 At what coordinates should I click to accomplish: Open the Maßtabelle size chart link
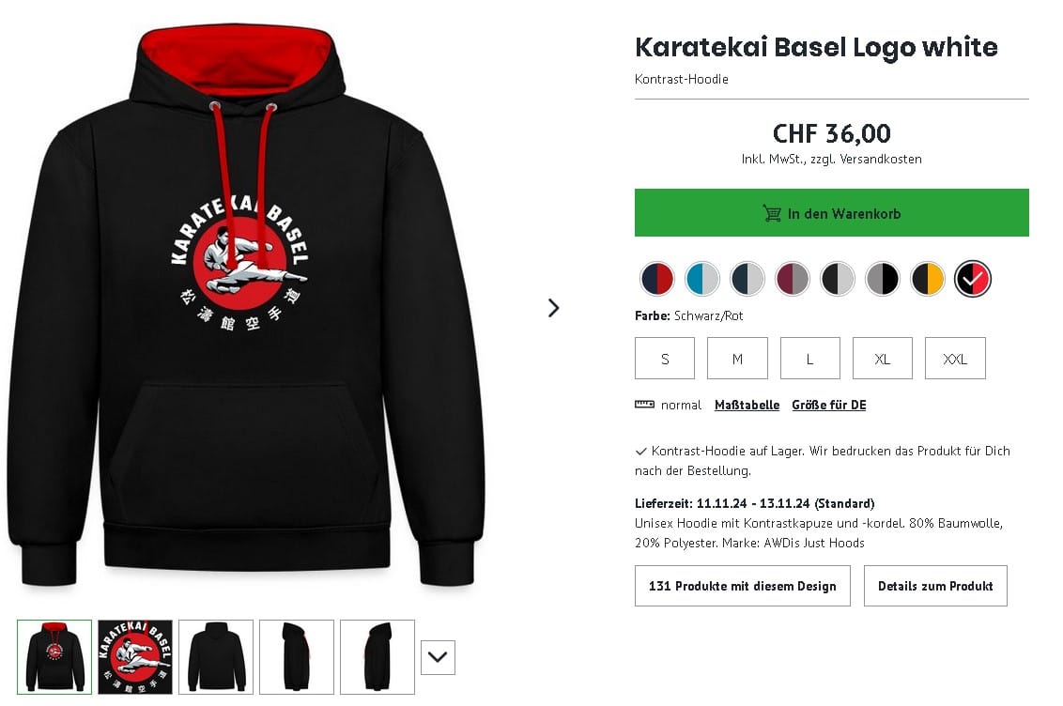(747, 406)
